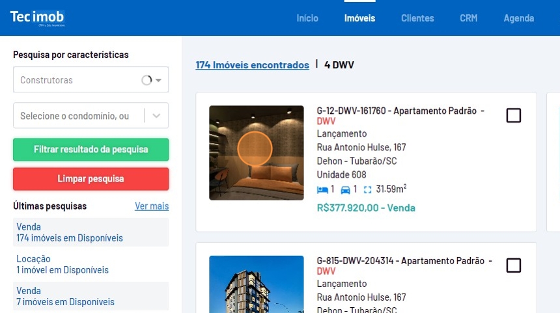Open bedroom thumbnail of first listing
Screen dimensions: 560x313
coord(256,153)
